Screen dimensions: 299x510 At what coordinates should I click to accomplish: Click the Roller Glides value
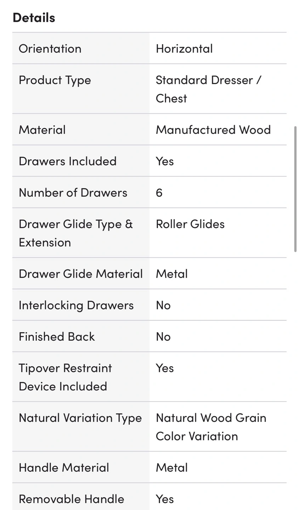[190, 224]
